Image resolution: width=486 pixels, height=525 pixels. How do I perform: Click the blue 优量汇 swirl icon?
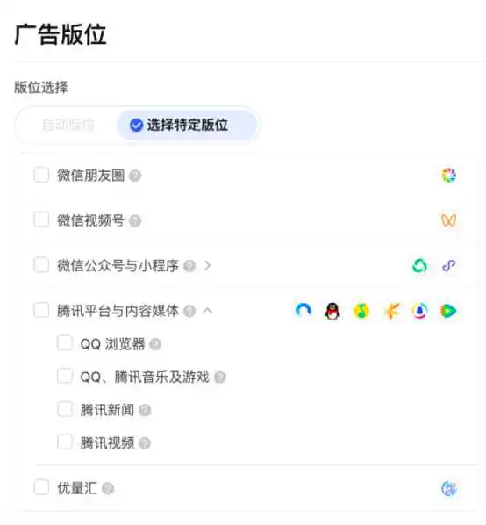click(x=448, y=488)
